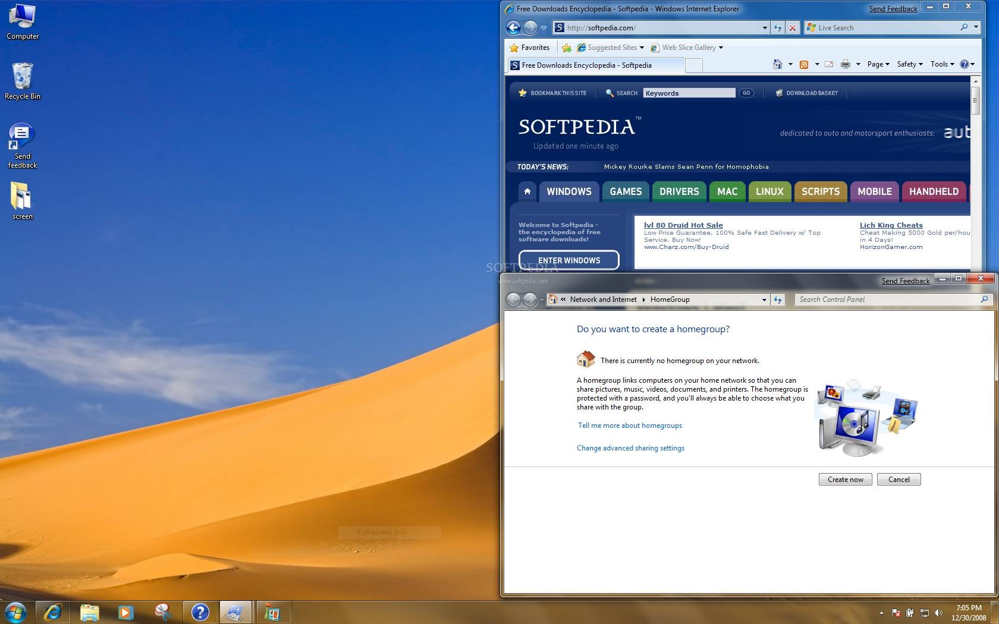Click Tell me more about homegroups
The height and width of the screenshot is (624, 999).
pos(630,426)
